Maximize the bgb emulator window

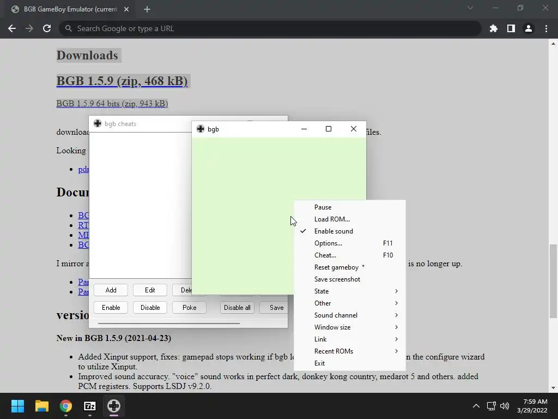click(329, 129)
